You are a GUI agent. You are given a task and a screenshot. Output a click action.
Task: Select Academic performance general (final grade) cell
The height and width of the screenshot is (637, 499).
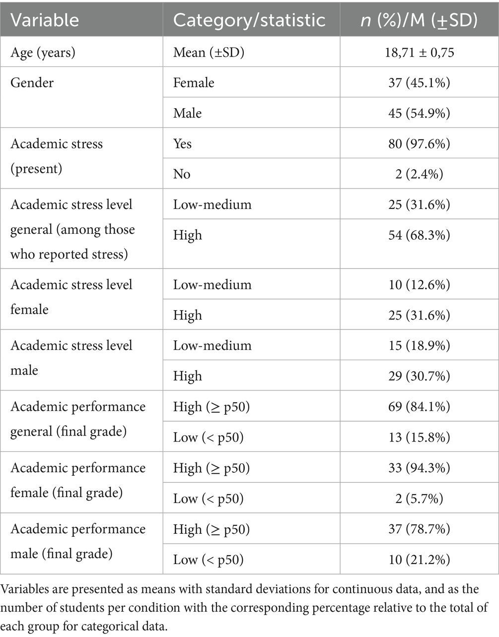[78, 419]
